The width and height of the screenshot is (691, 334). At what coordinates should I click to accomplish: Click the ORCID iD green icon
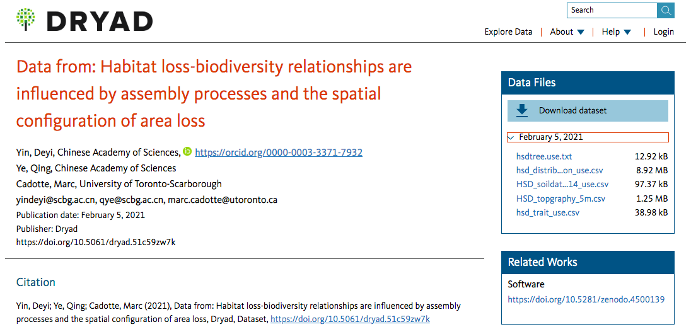click(x=187, y=152)
